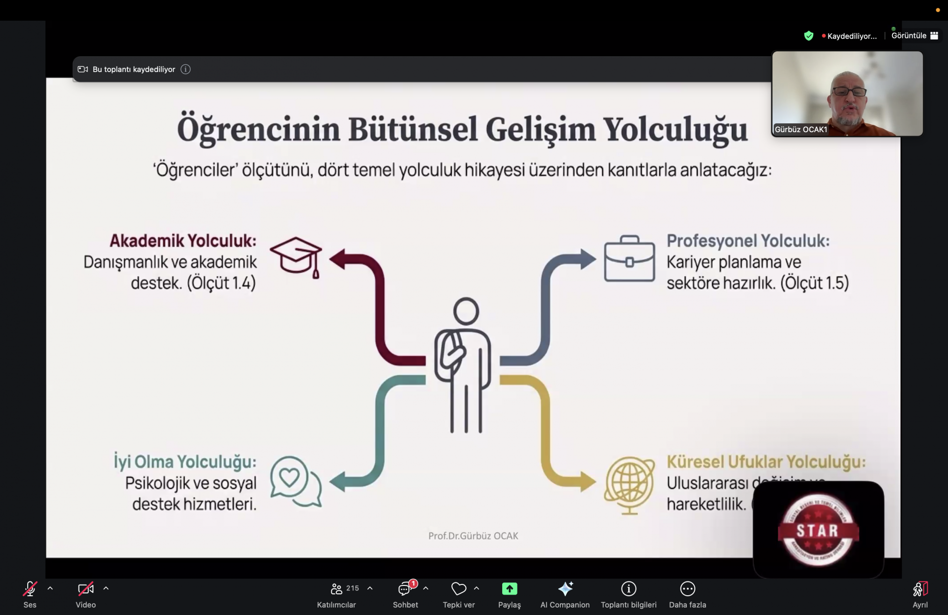Select Gürbüz OCAK1 speaker video thumbnail
Image resolution: width=948 pixels, height=615 pixels.
point(847,94)
